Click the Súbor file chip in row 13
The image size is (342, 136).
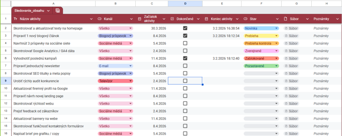(x=291, y=111)
